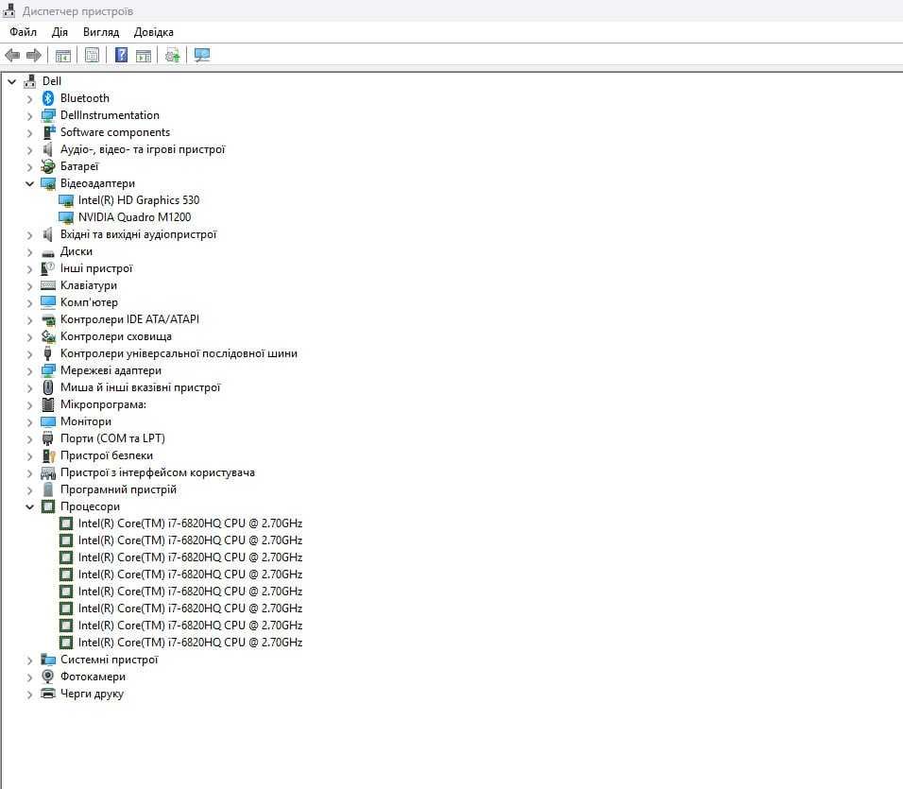Select the Dell root tree item
This screenshot has width=903, height=789.
52,81
